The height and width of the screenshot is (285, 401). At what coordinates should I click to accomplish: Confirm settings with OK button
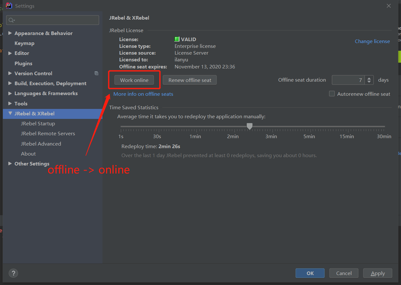click(x=310, y=273)
